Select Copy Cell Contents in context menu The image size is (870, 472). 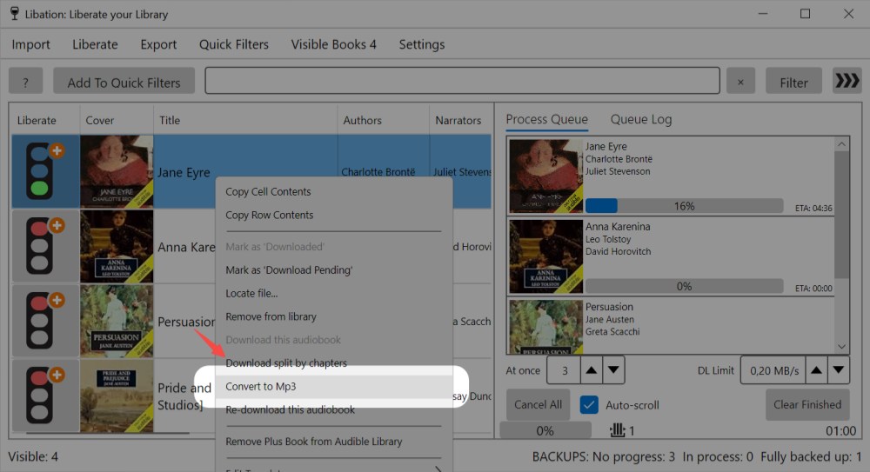pyautogui.click(x=334, y=191)
